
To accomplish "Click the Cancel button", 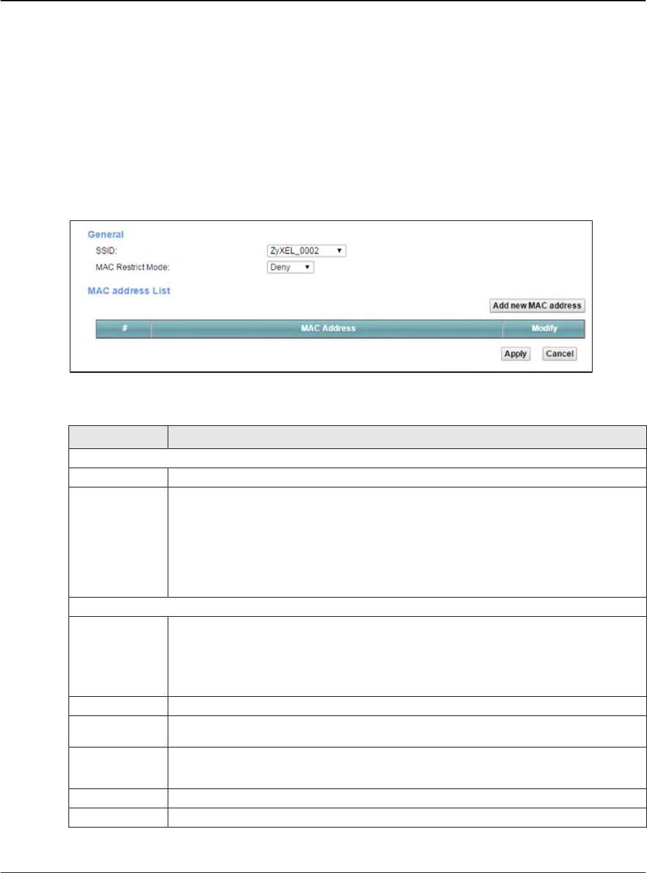I will pyautogui.click(x=559, y=354).
